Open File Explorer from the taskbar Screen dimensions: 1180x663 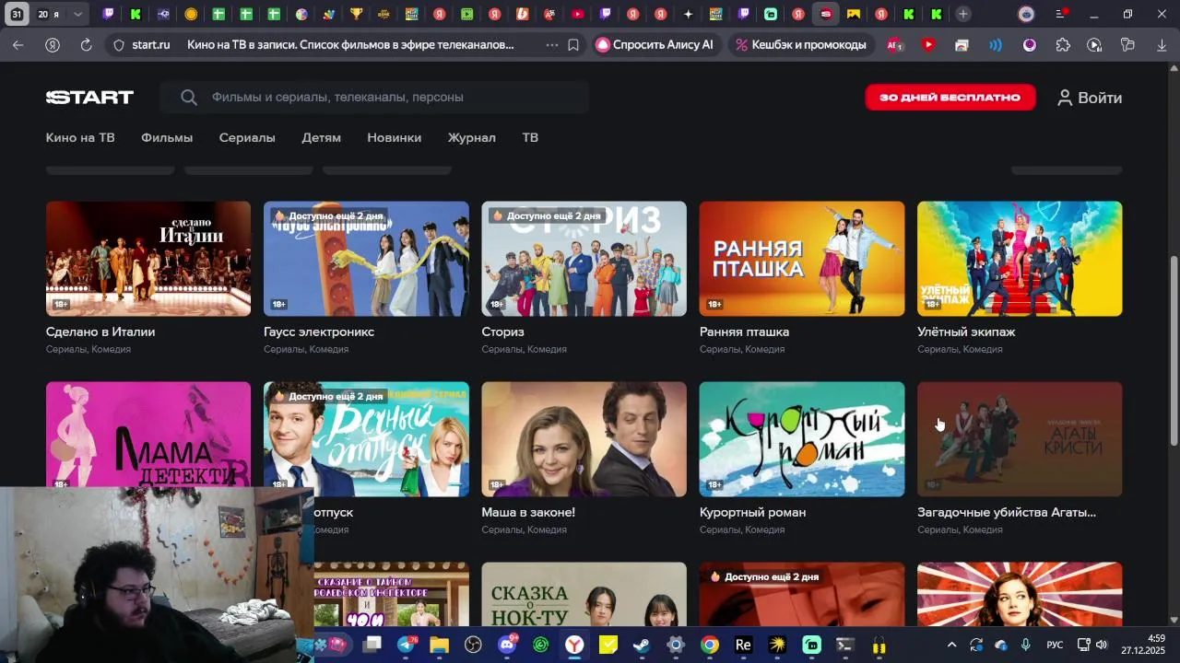439,645
